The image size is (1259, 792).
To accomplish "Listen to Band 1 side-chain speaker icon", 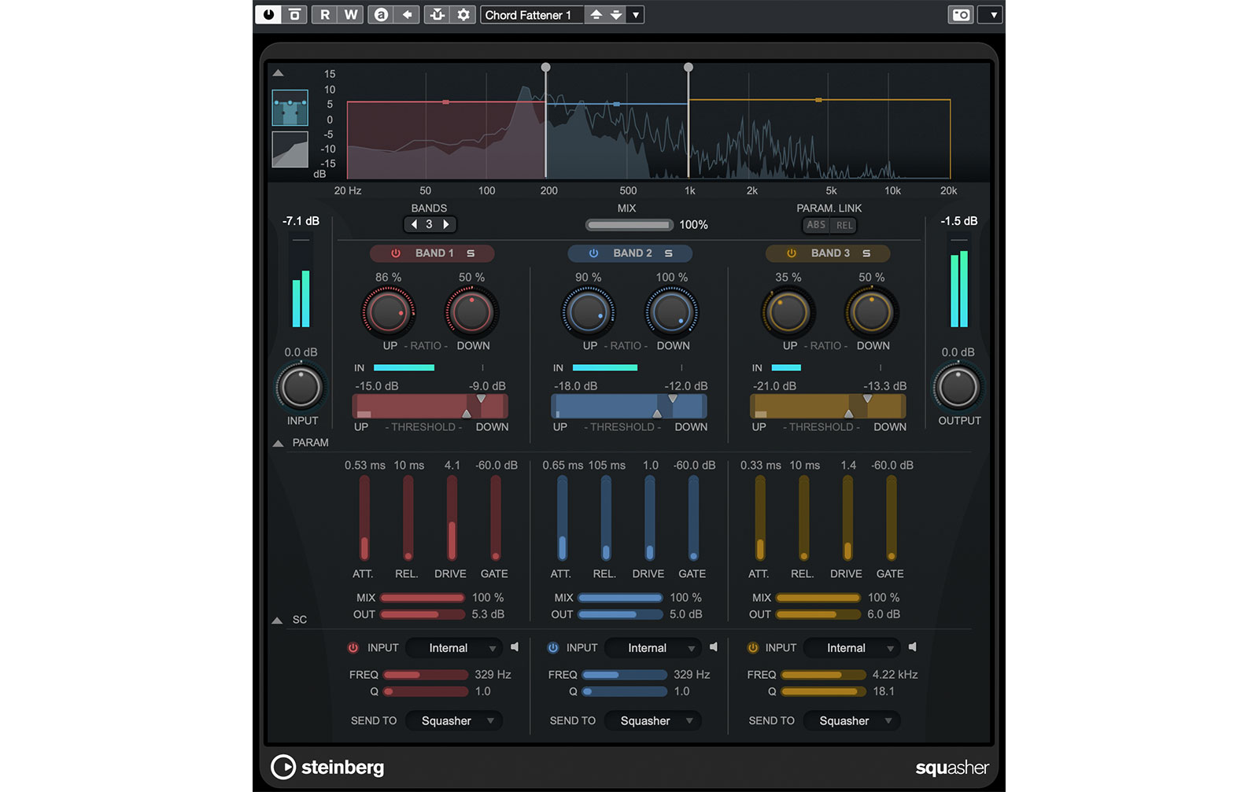I will (515, 647).
